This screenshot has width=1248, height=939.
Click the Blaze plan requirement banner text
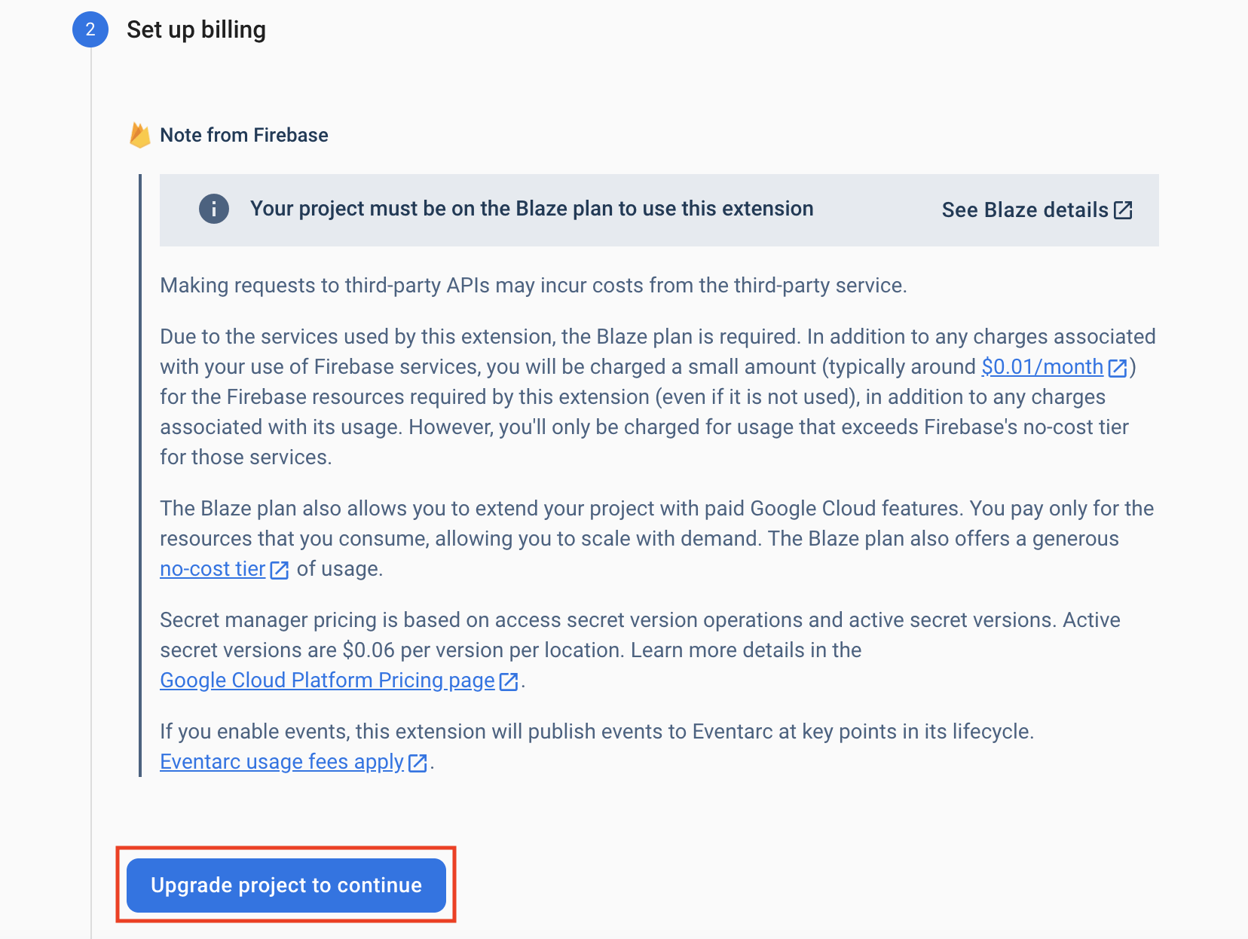coord(531,209)
